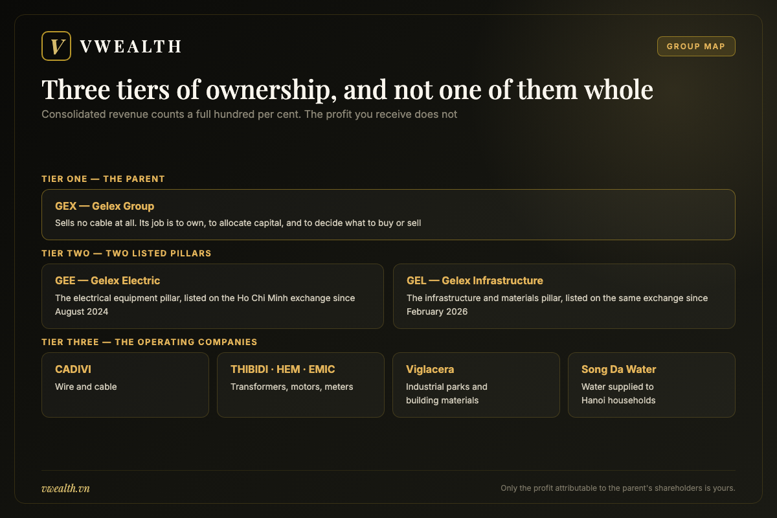777x518 pixels.
Task: Click the THIBIDI · HEM · EMIC card
Action: (x=300, y=385)
